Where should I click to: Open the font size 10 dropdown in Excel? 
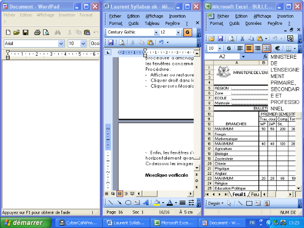click(219, 48)
